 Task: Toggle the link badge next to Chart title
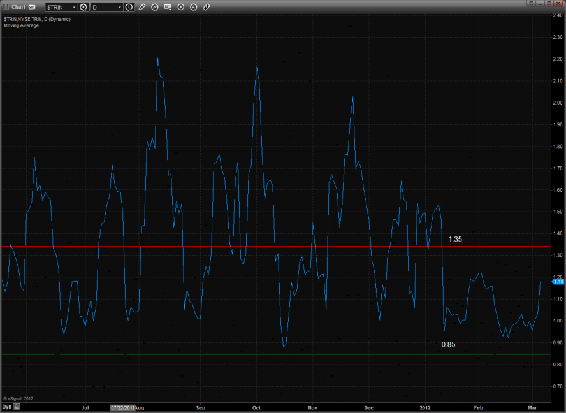[32, 7]
